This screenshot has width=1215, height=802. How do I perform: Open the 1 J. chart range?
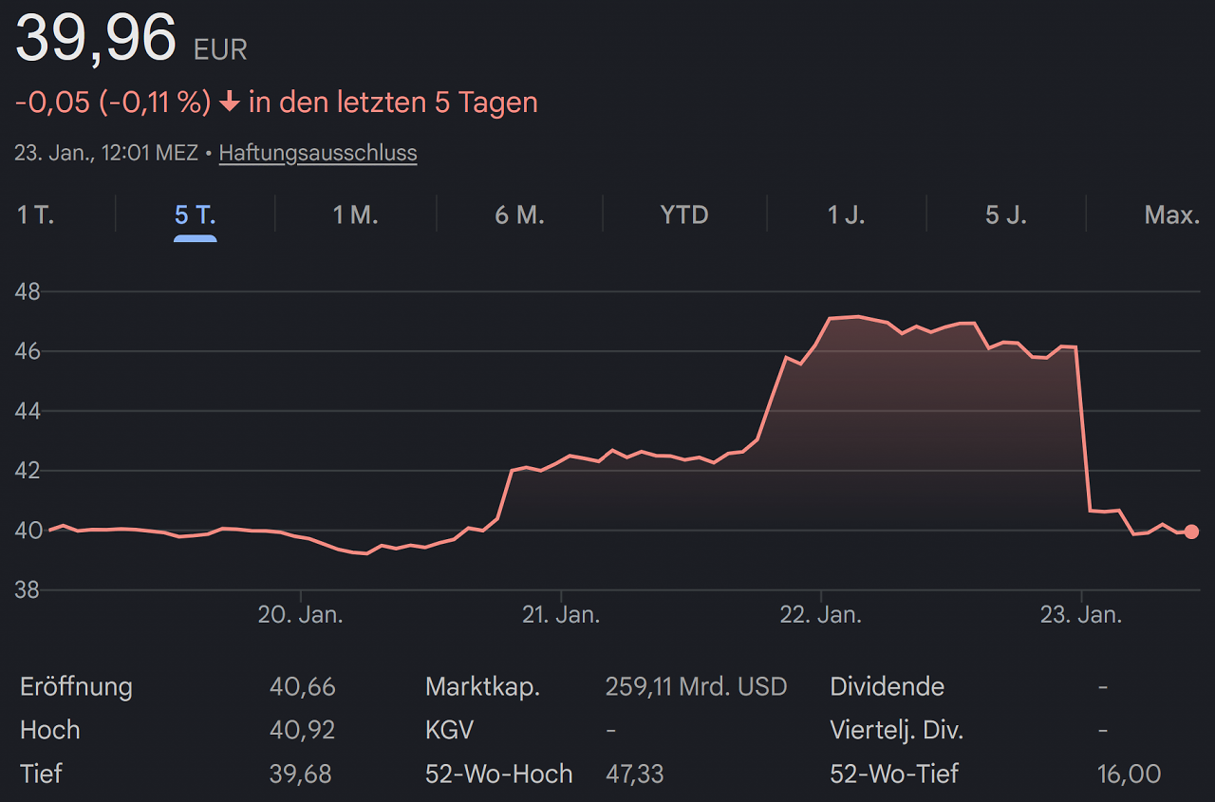click(x=847, y=214)
